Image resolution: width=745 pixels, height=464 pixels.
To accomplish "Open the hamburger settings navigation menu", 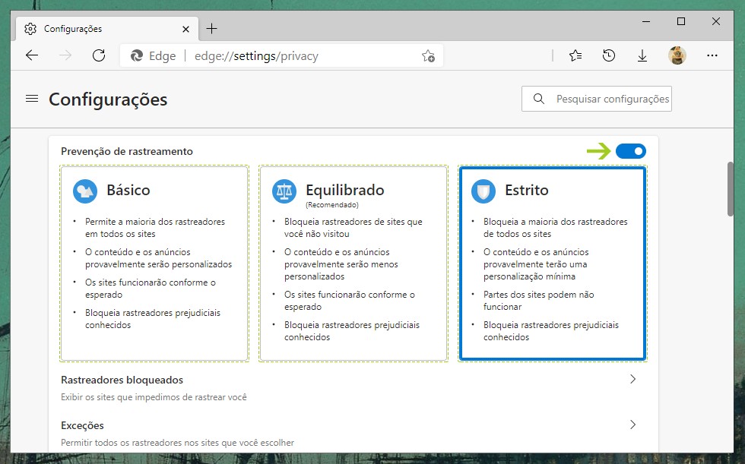I will 32,99.
